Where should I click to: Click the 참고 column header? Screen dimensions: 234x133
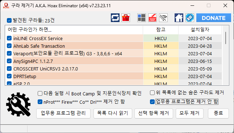click(160, 30)
